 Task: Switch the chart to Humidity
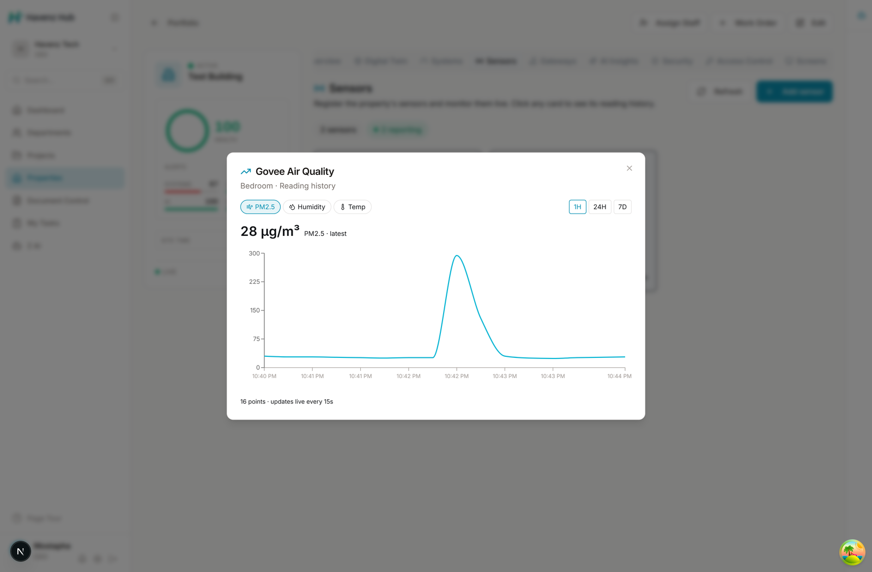tap(307, 207)
